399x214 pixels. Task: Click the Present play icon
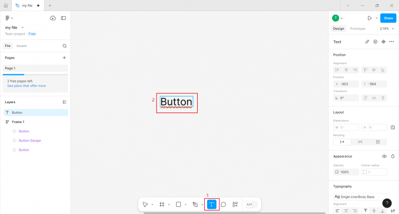pos(370,18)
